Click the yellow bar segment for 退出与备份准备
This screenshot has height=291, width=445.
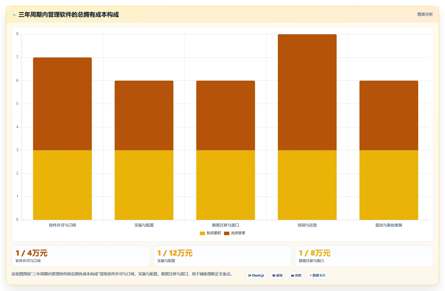tap(389, 185)
